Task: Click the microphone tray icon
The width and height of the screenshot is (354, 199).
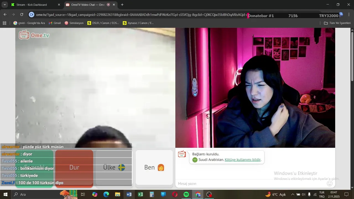Action: click(x=309, y=194)
